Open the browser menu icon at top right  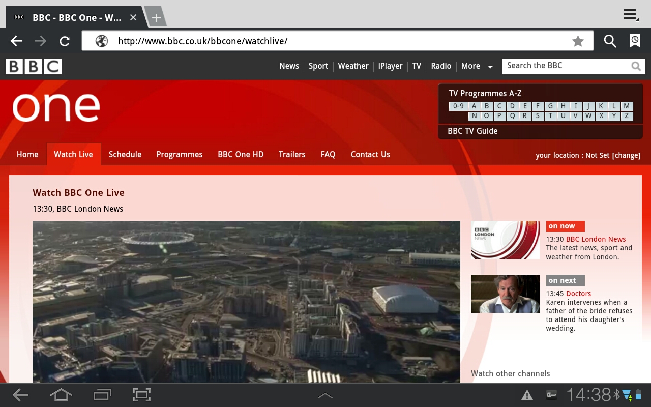[631, 15]
